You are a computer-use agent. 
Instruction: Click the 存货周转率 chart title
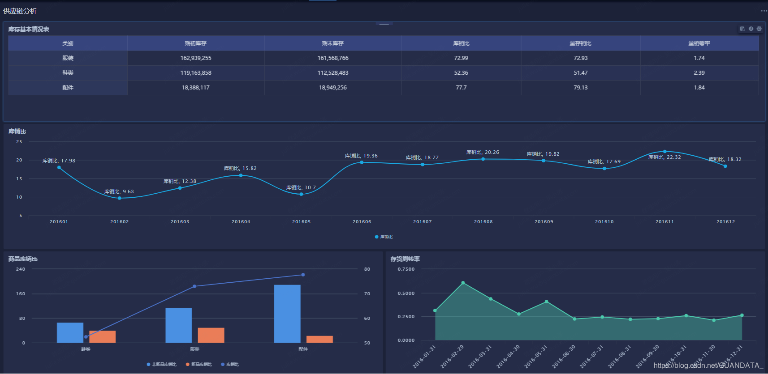pyautogui.click(x=405, y=259)
